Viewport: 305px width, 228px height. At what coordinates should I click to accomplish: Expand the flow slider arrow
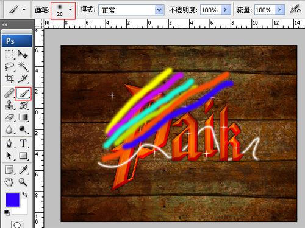point(280,10)
